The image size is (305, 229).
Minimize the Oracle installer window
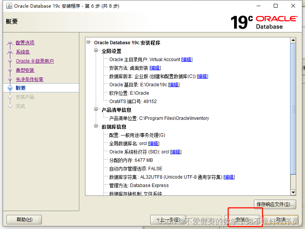258,6
